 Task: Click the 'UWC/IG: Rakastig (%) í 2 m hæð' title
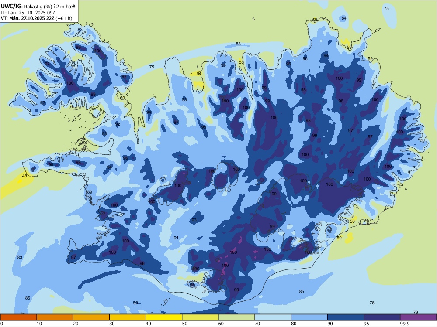[x=38, y=6]
